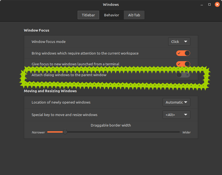Switch to the Titlebar tab

[x=89, y=15]
